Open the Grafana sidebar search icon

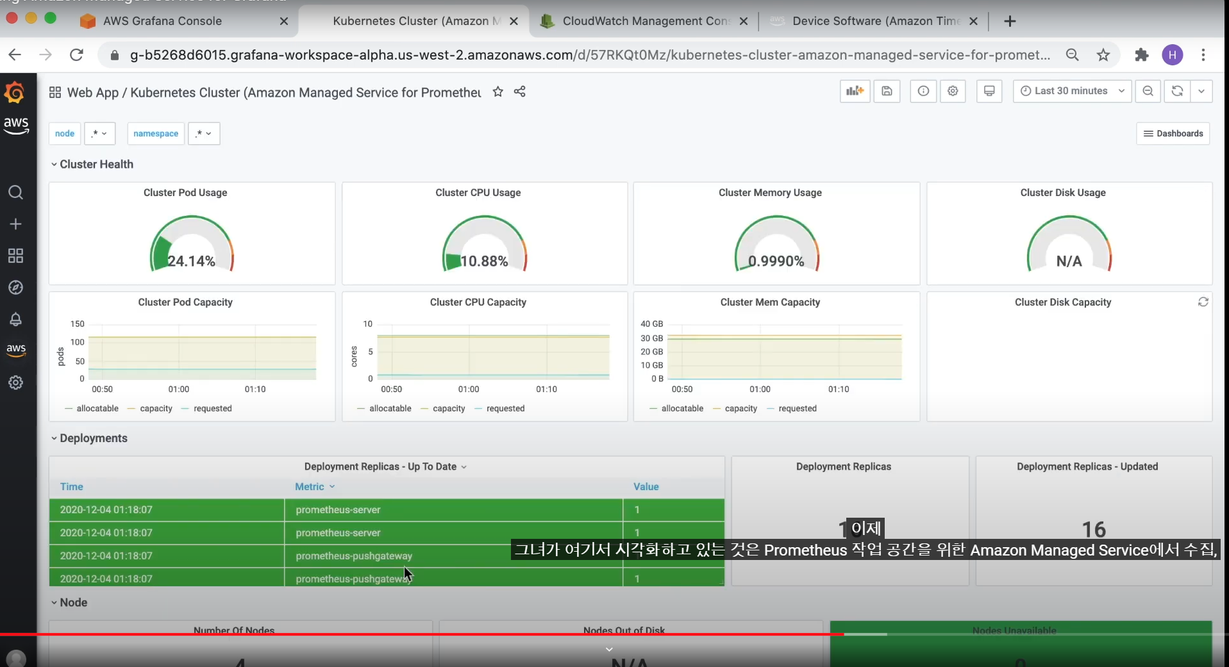pos(15,192)
